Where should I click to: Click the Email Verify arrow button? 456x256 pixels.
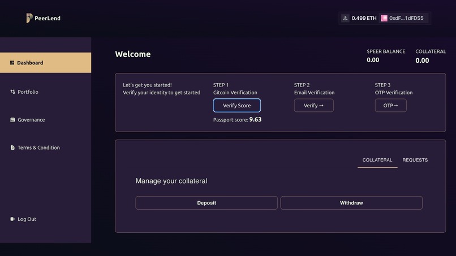(313, 106)
